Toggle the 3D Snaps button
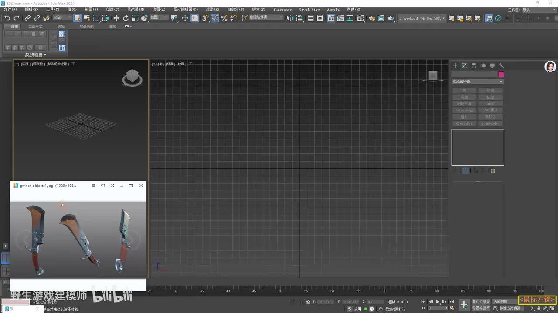The width and height of the screenshot is (558, 313). [205, 18]
